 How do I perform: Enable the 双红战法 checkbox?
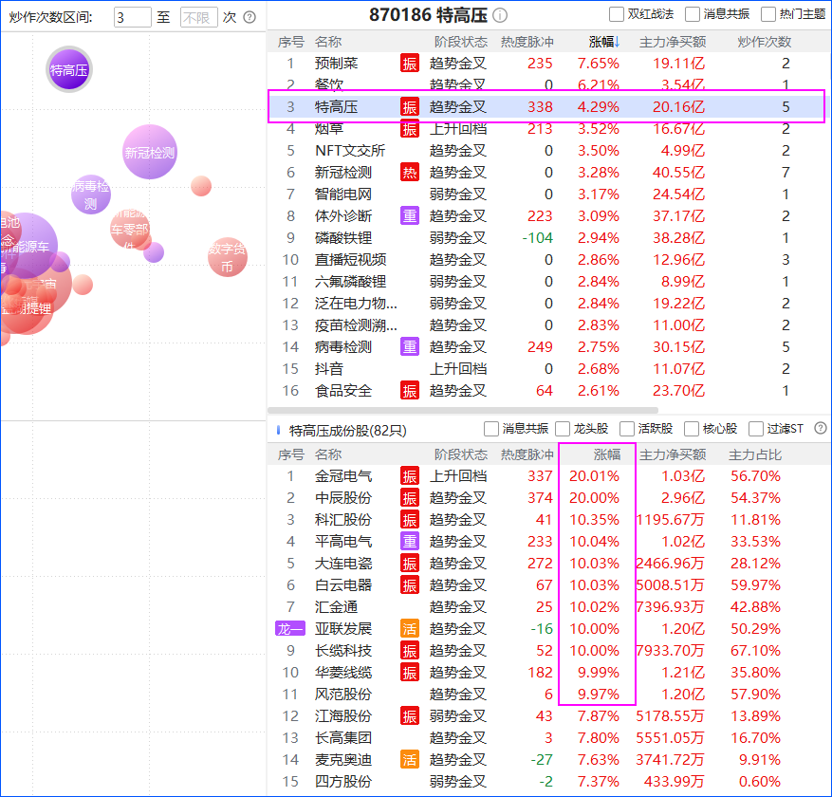617,14
